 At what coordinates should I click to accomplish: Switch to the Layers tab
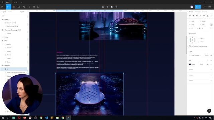pyautogui.click(x=4, y=12)
